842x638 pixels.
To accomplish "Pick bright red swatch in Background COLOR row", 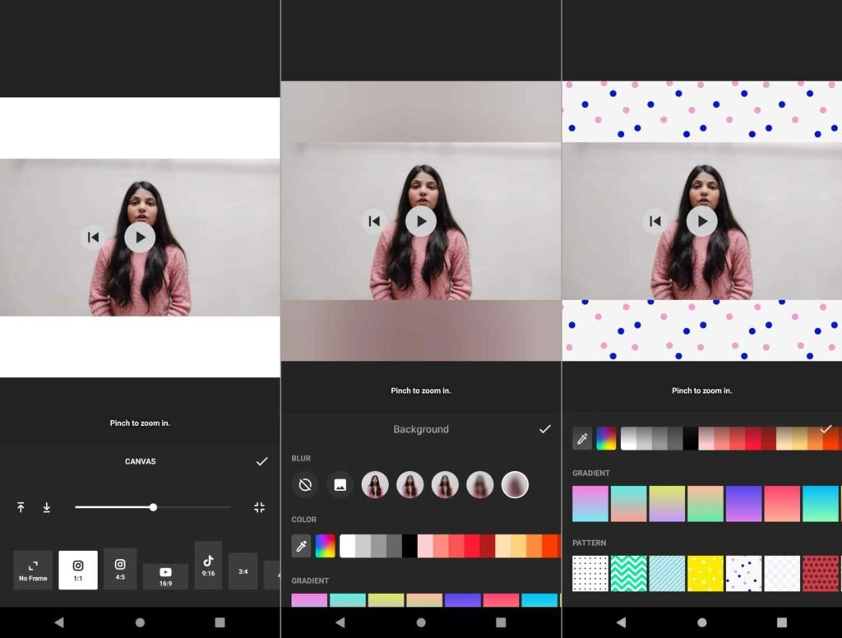I will [472, 546].
